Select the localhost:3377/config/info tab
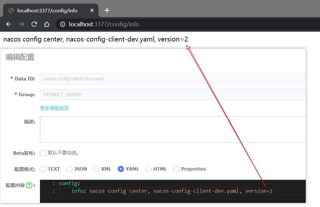 pyautogui.click(x=51, y=10)
